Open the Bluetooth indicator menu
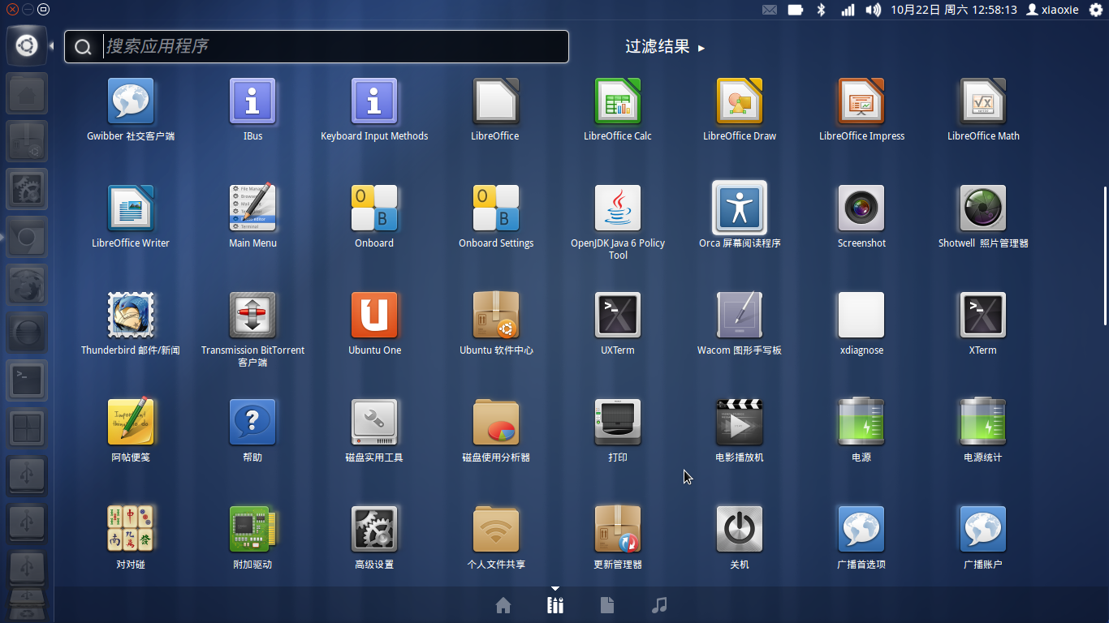Screen dimensions: 1109x623 pyautogui.click(x=821, y=10)
